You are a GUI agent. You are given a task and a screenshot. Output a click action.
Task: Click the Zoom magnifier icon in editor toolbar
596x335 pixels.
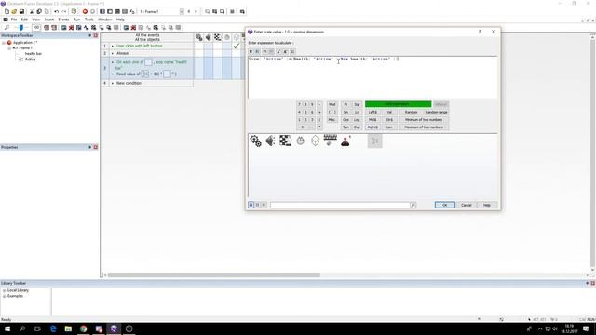7,28
